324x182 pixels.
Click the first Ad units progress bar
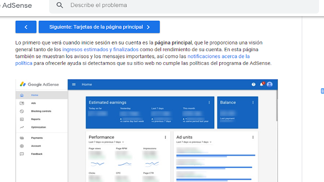pos(216,156)
